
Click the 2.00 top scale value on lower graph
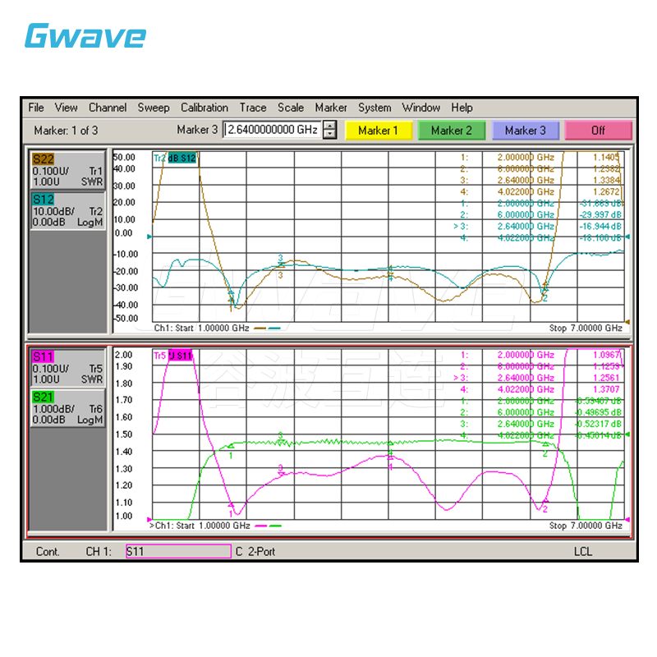pos(124,355)
